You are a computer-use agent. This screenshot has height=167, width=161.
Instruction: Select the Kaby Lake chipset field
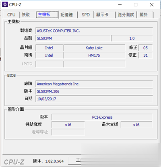[x=94, y=48]
